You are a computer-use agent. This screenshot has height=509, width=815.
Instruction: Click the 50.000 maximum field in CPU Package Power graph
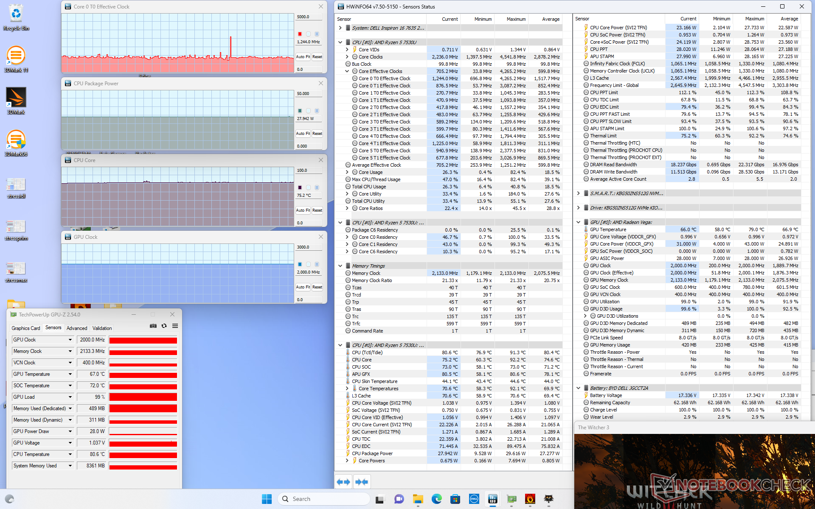pos(309,94)
